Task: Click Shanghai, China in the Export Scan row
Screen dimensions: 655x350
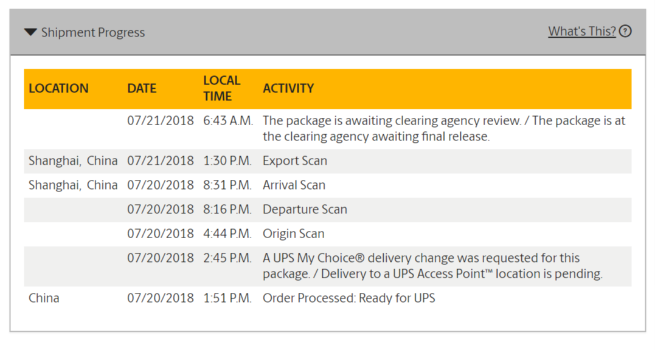Action: (x=73, y=161)
